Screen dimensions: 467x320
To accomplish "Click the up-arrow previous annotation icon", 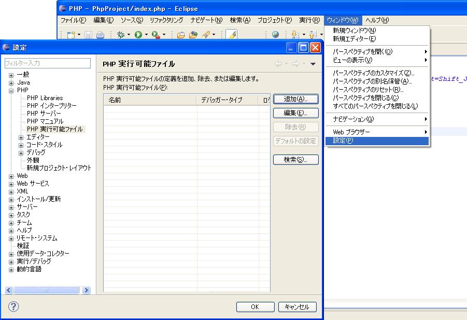I will pyautogui.click(x=313, y=35).
